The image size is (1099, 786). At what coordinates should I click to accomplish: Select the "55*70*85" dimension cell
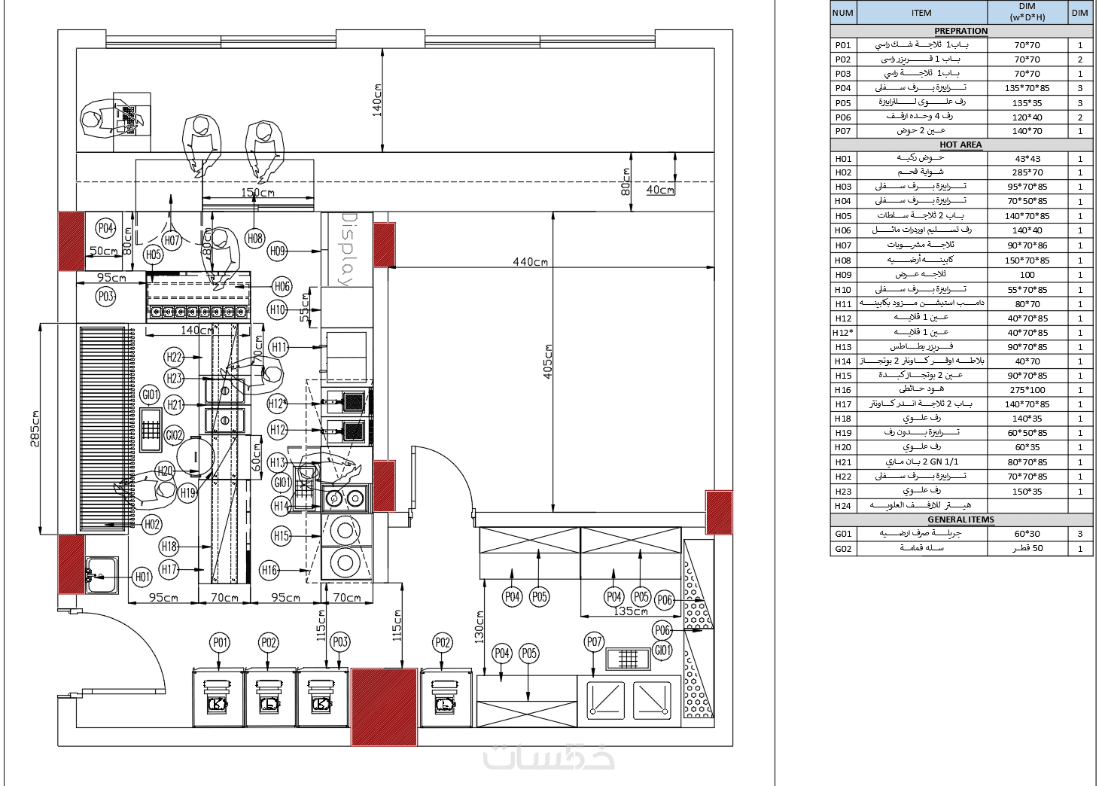click(1027, 290)
